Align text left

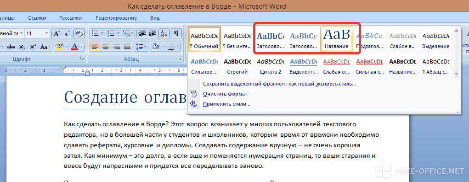95,47
